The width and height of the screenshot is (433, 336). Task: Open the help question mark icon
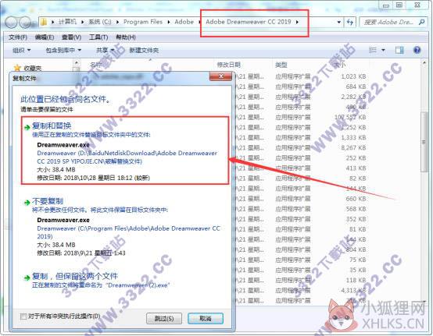[x=417, y=50]
